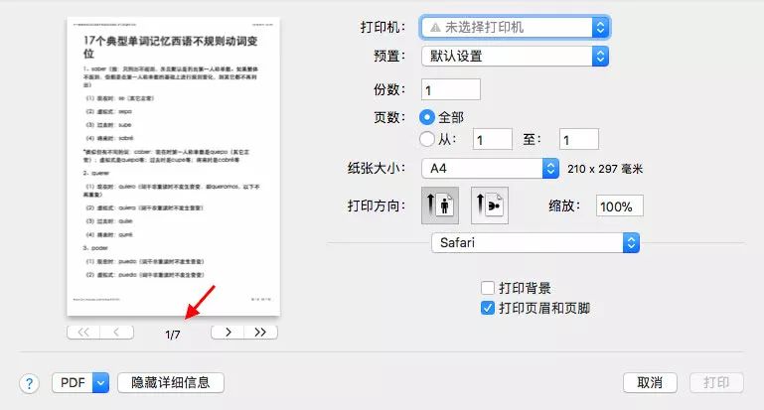Enable 打印背景 checkbox
This screenshot has height=410, width=764.
(x=488, y=288)
